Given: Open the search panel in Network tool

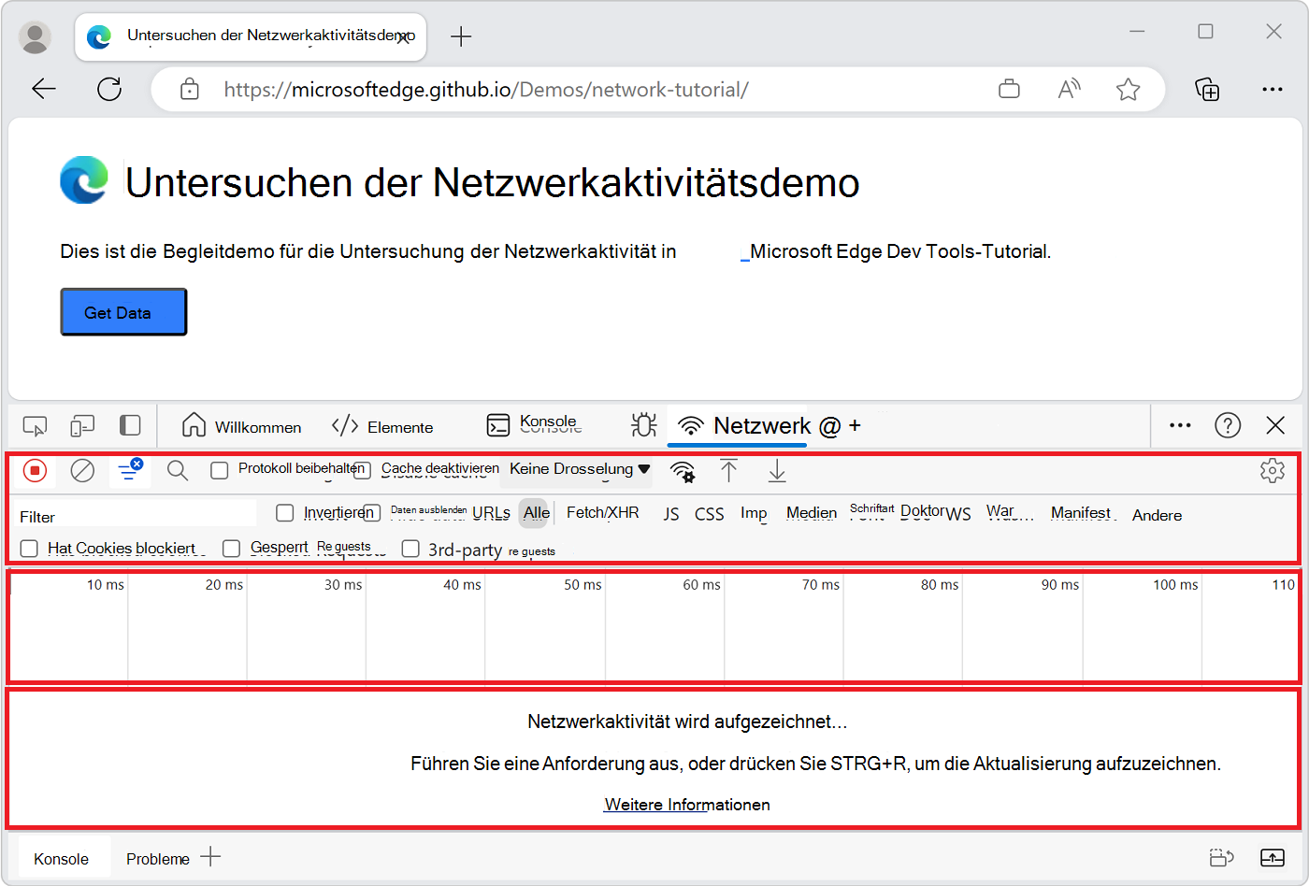Looking at the screenshot, I should (x=177, y=471).
